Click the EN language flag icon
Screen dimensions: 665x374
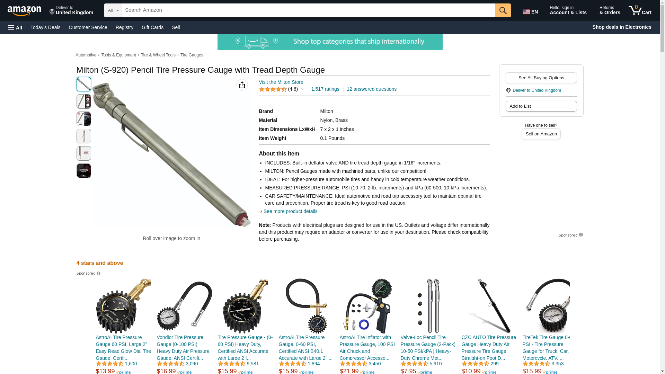point(530,12)
